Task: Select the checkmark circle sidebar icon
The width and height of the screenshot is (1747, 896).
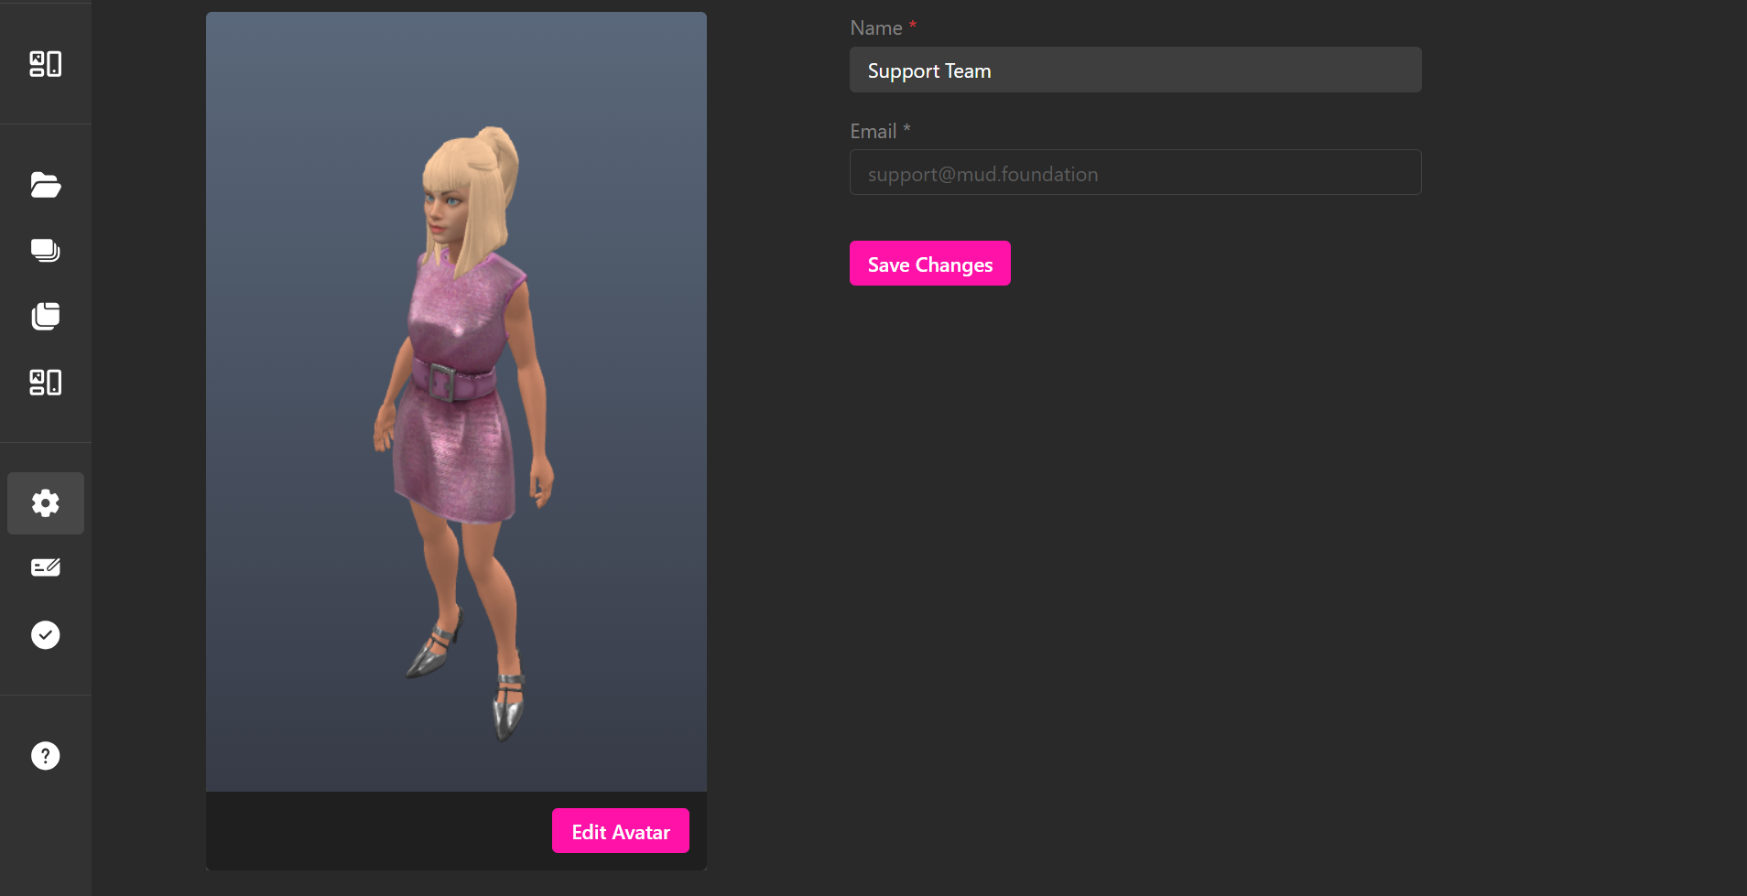Action: click(45, 635)
